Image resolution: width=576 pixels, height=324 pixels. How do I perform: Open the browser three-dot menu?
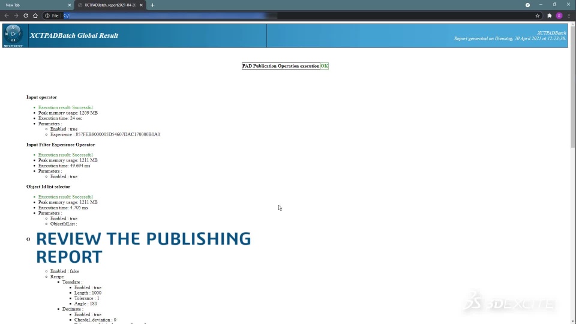coord(569,16)
